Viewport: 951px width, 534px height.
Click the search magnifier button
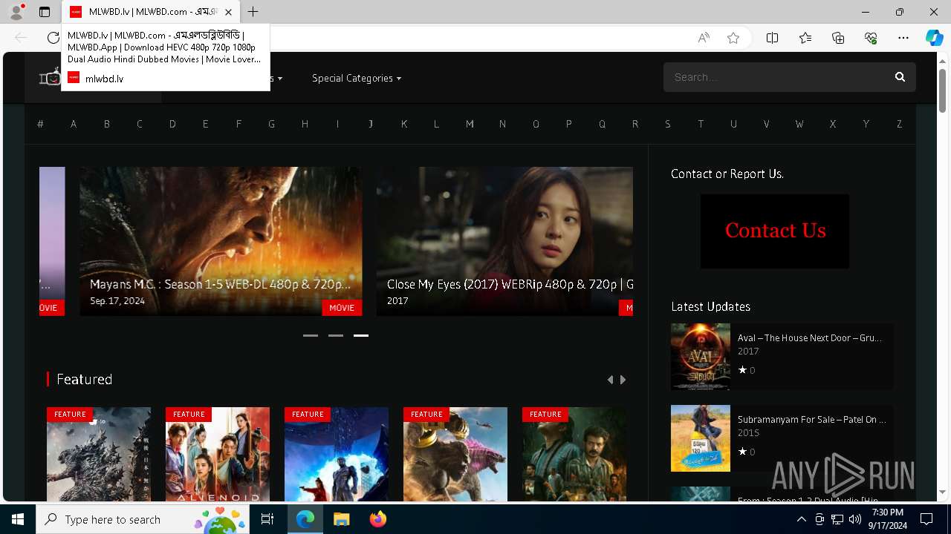pyautogui.click(x=900, y=77)
